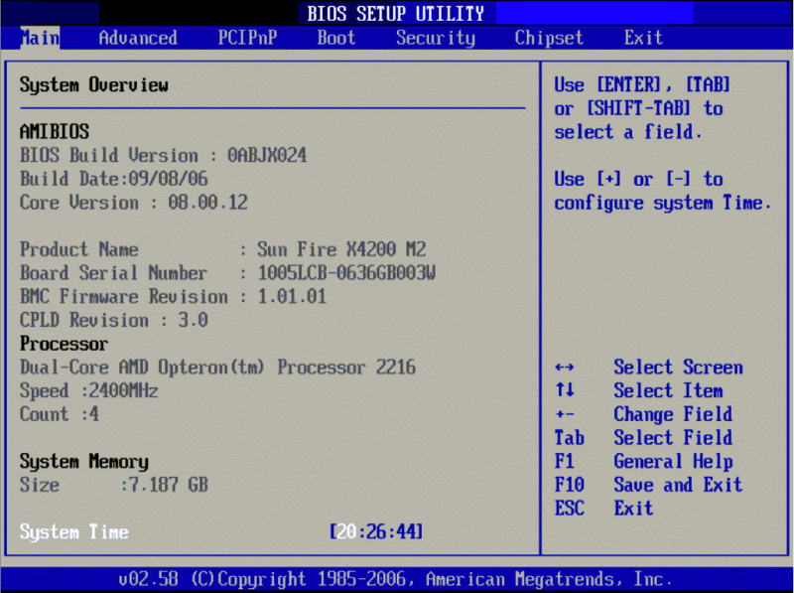Click the 'configure system Time' help text
The width and height of the screenshot is (794, 593).
663,203
